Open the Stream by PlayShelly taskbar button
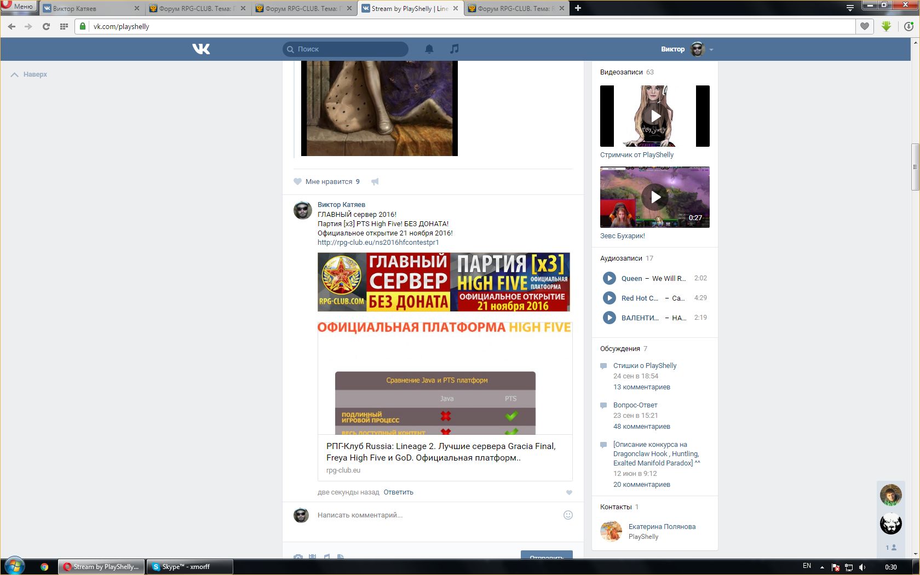This screenshot has width=920, height=575. click(102, 567)
